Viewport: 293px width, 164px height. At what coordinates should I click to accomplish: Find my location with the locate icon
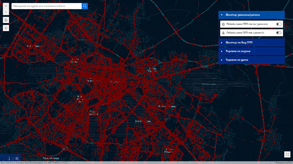coord(6,28)
